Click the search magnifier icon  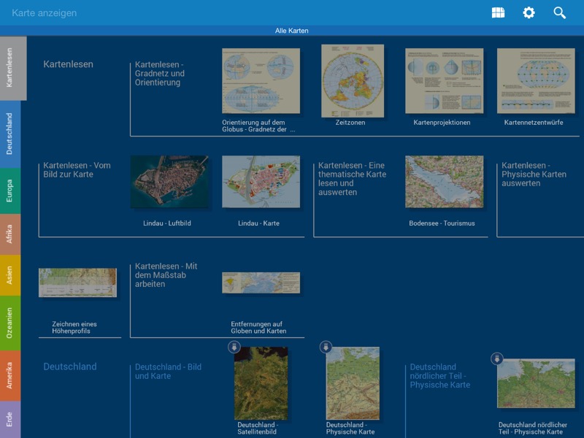click(x=560, y=12)
